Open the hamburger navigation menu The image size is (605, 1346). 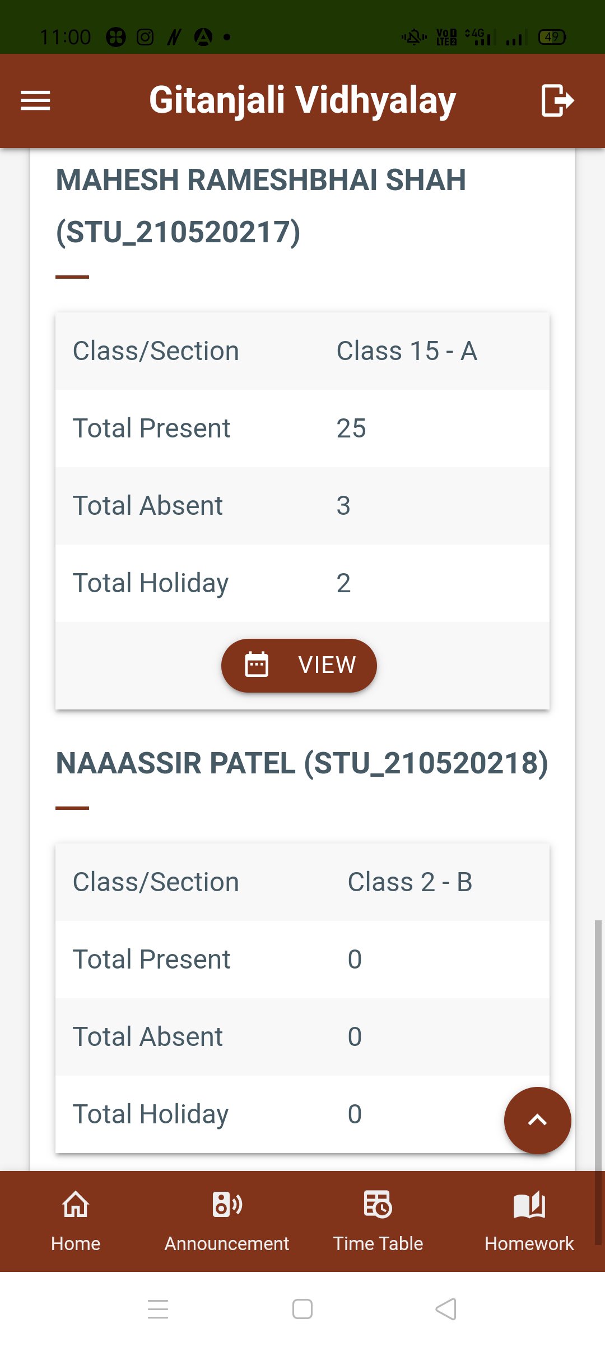tap(35, 101)
